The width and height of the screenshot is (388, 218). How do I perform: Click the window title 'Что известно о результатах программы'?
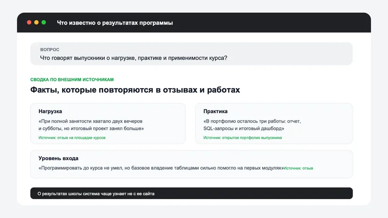pos(115,23)
